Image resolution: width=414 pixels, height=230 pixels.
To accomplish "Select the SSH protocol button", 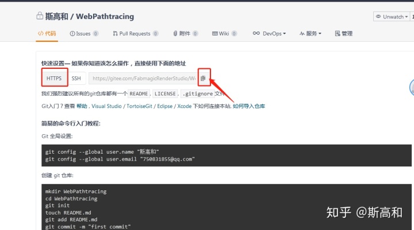I will click(x=76, y=78).
